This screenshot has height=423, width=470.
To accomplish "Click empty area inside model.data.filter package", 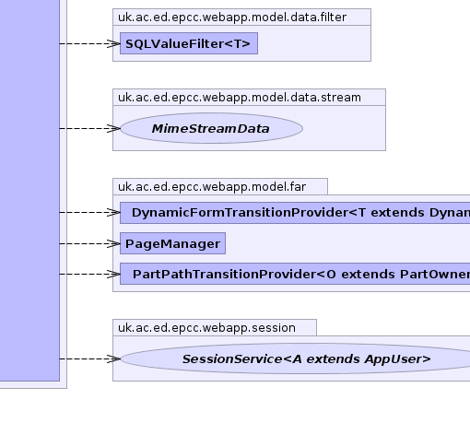I will pyautogui.click(x=313, y=43).
